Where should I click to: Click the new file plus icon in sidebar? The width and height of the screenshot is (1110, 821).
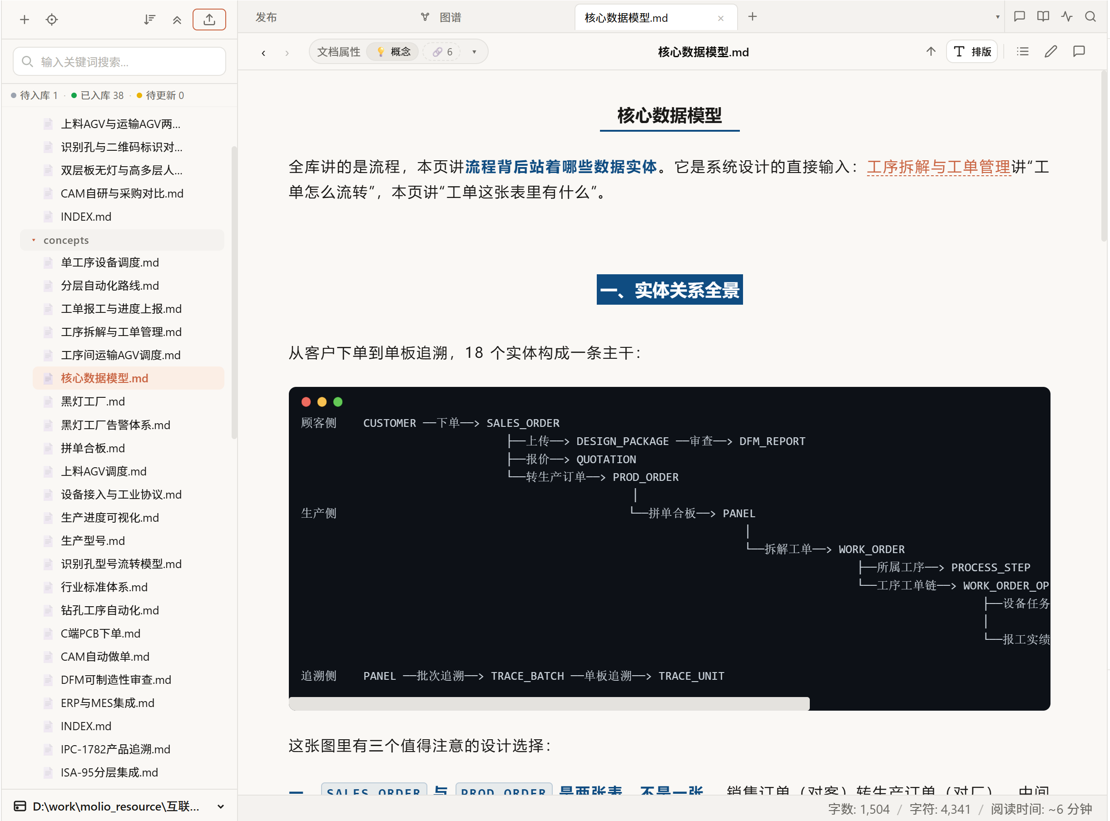pos(25,20)
